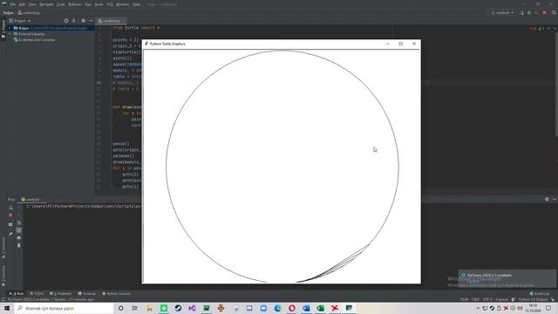Click the red Stop icon in top toolbar

click(544, 13)
